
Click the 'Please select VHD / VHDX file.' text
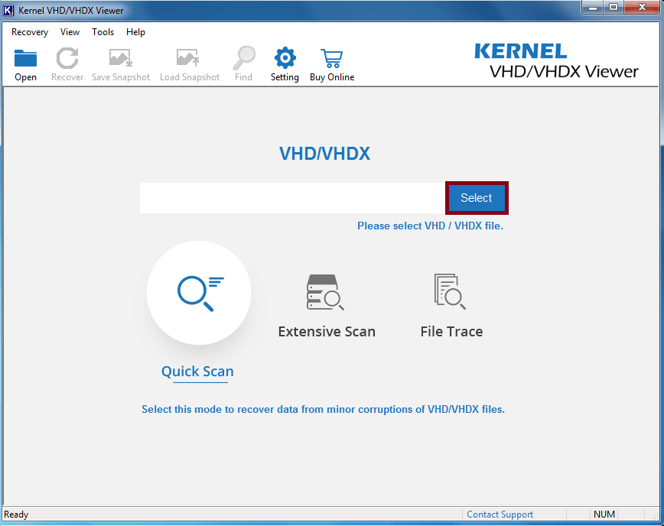click(x=430, y=226)
